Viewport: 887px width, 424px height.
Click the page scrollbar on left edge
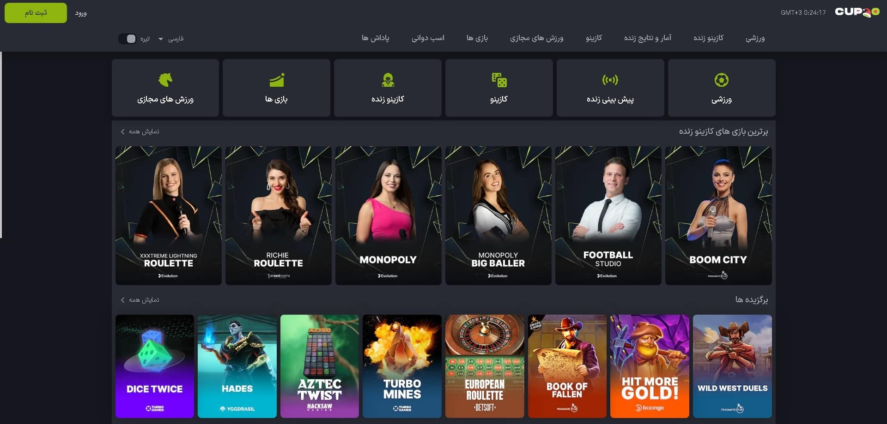pyautogui.click(x=1, y=144)
